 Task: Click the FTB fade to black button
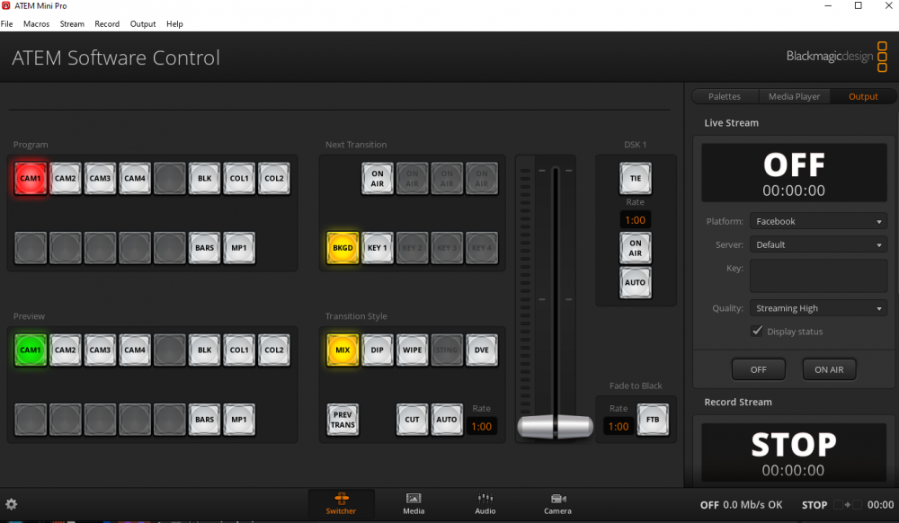(653, 420)
